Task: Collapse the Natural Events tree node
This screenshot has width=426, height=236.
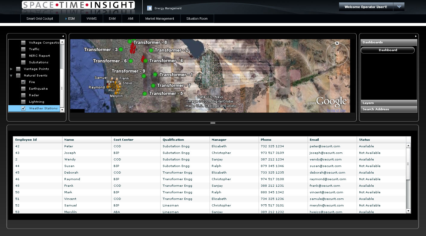Action: tap(11, 76)
